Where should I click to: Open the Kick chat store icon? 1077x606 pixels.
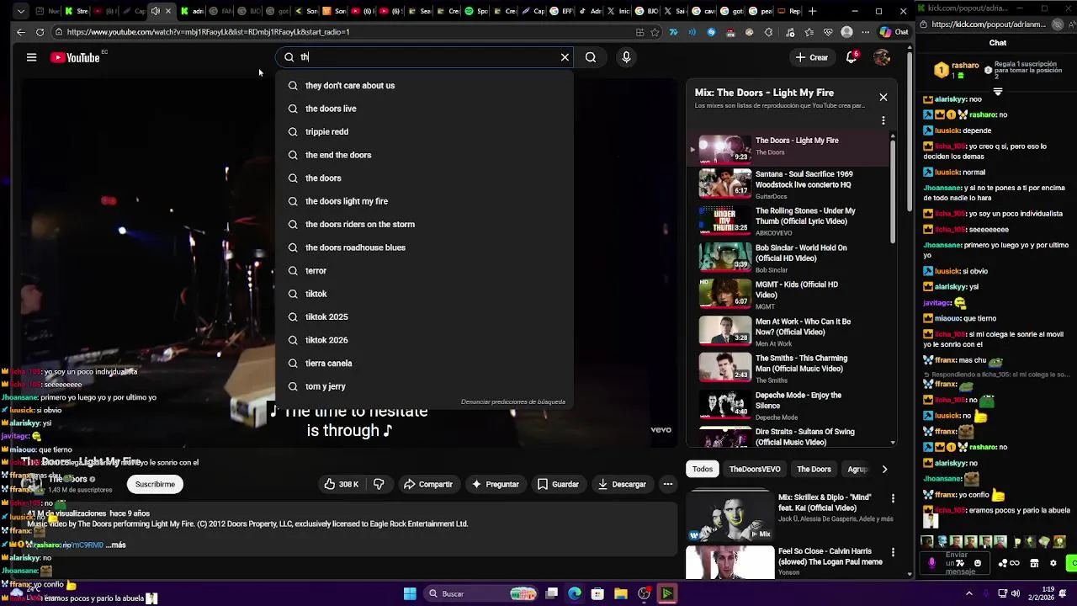(1034, 563)
